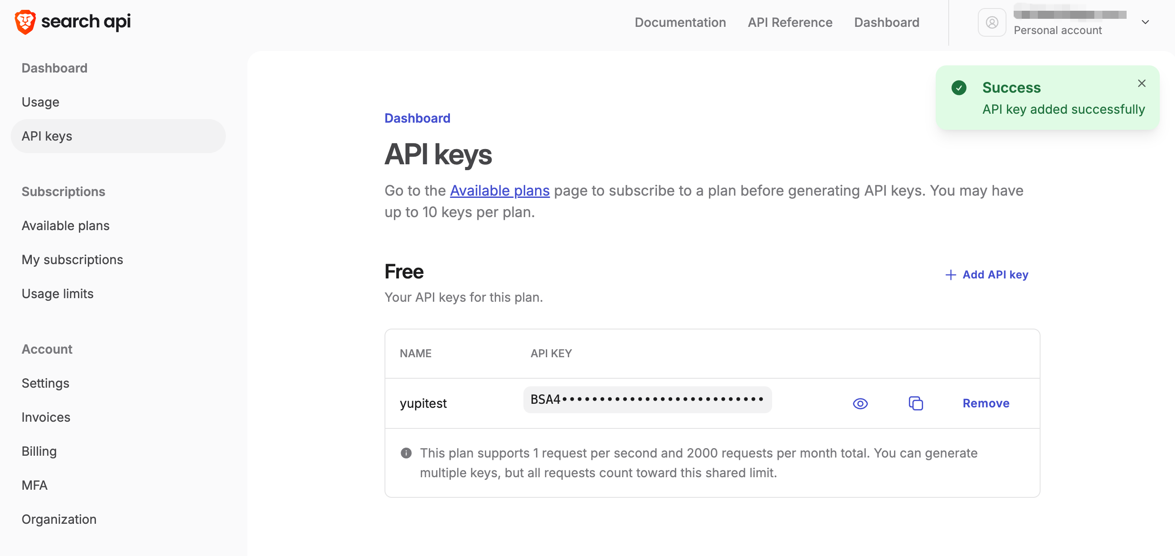The height and width of the screenshot is (556, 1175).
Task: Open My subscriptions in sidebar
Action: [x=72, y=260]
